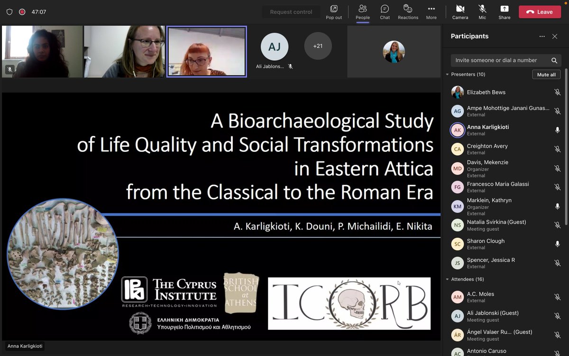
Task: Select AG avatar for Ampe Mohottige
Action: click(x=457, y=111)
